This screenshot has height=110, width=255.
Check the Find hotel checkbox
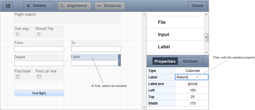pos(18,76)
